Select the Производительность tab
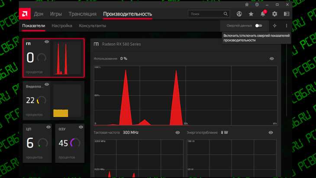Screen dimensions: 316x178 point(128,14)
